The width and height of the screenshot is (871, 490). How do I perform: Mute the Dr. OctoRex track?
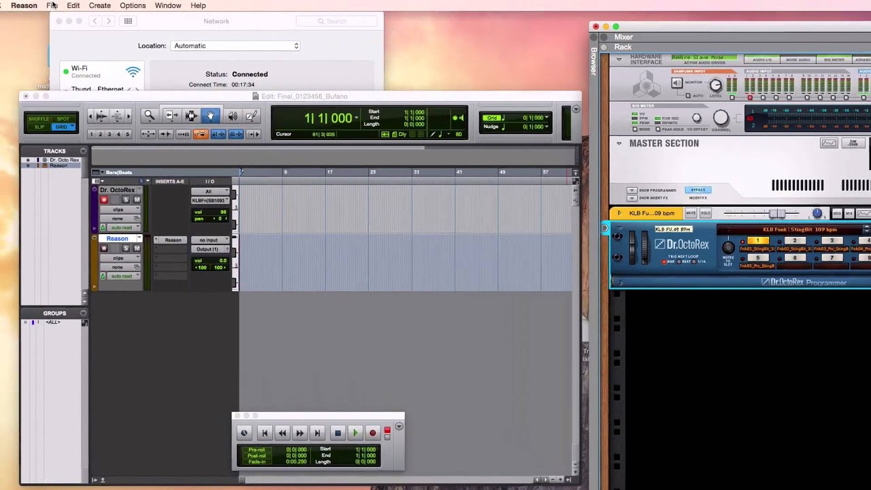(x=137, y=200)
